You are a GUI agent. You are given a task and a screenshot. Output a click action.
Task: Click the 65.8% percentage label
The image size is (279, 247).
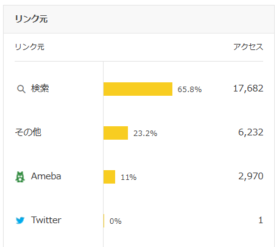[189, 90]
